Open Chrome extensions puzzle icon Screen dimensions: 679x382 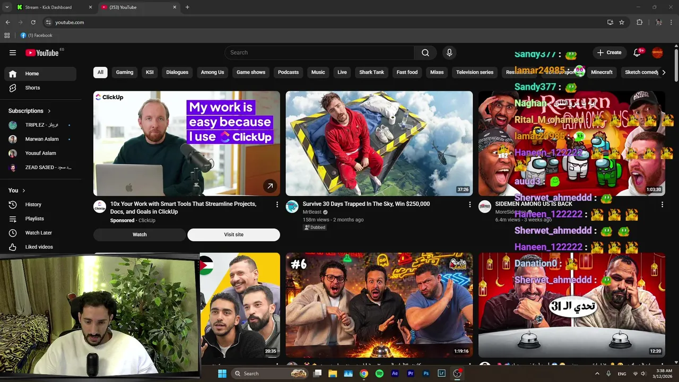639,22
